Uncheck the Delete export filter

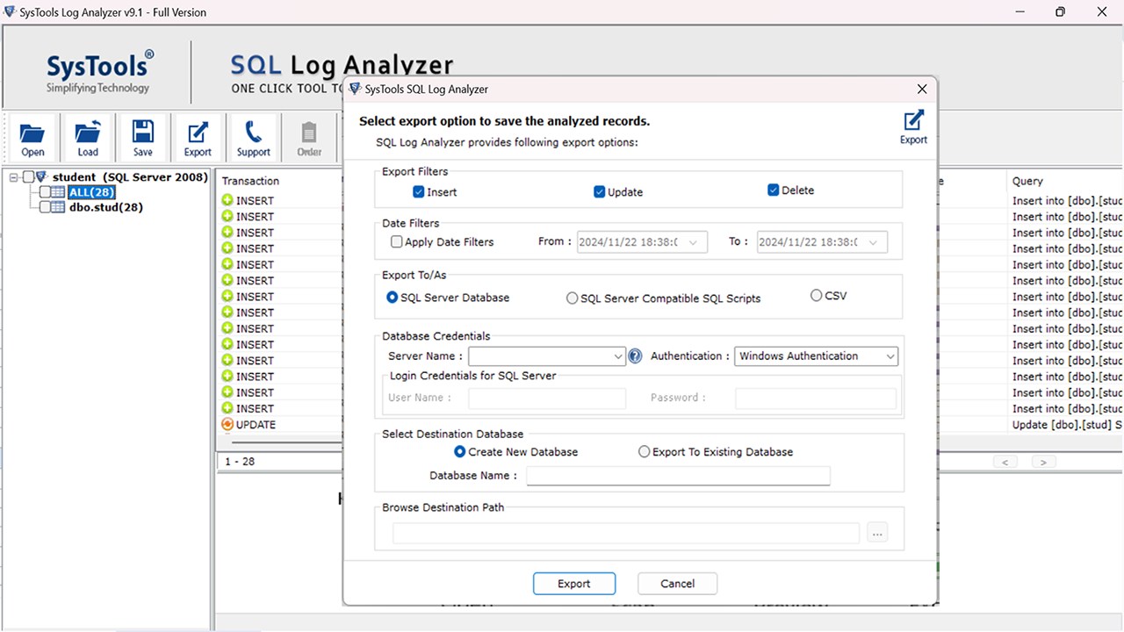click(x=774, y=190)
